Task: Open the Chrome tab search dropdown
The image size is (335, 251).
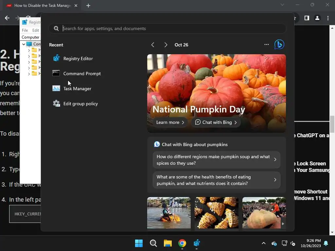Action: pyautogui.click(x=282, y=5)
